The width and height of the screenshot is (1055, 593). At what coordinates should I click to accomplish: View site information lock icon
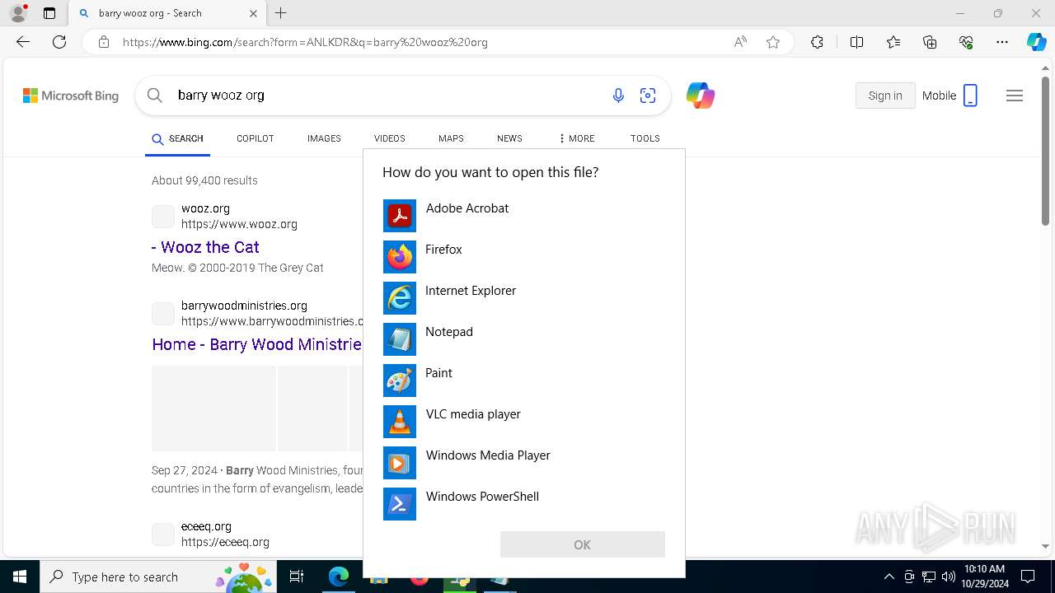click(x=104, y=42)
